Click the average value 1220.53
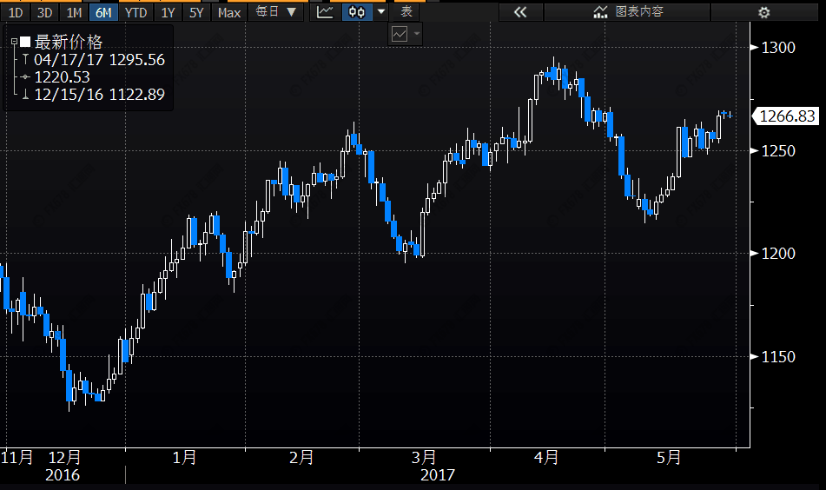826x490 pixels. tap(63, 77)
